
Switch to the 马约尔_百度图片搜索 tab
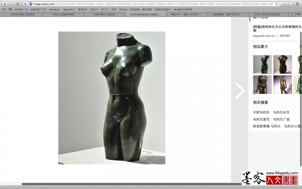click(x=63, y=14)
